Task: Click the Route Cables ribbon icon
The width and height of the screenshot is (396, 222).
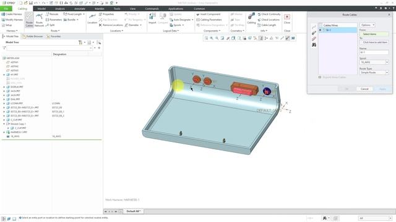Action: click(x=29, y=19)
